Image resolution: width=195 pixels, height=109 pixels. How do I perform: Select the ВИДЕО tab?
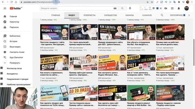tap(72, 15)
